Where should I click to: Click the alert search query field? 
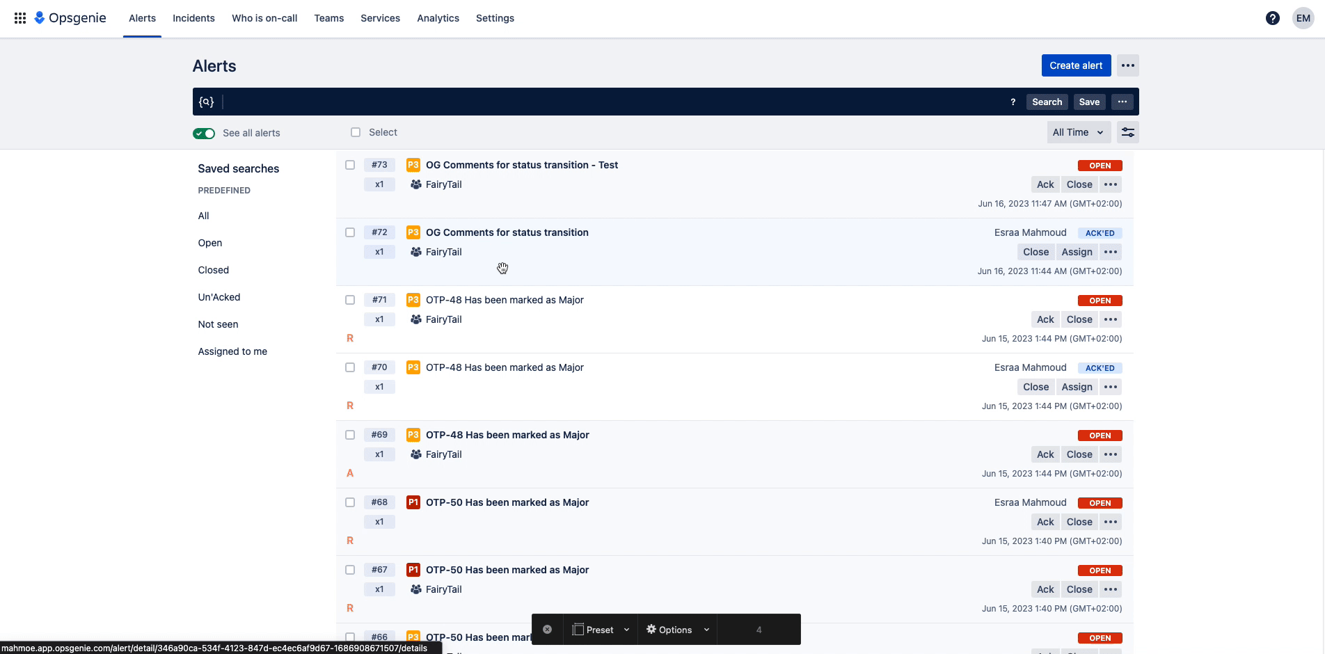coord(612,102)
